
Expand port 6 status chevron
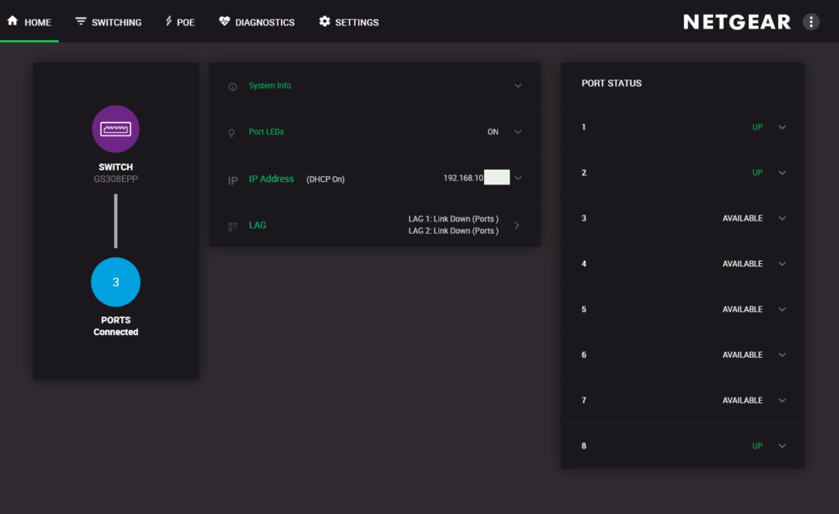(782, 355)
